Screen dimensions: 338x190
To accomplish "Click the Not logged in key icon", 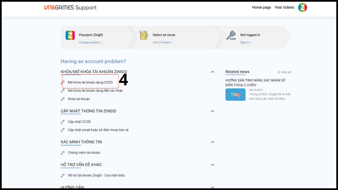I will point(231,35).
